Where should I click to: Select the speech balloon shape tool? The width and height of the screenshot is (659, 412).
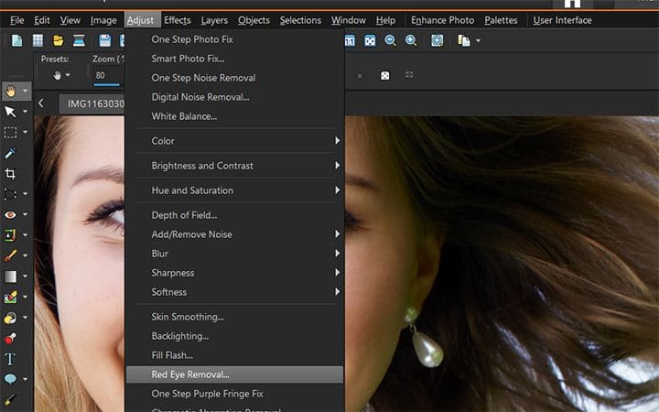click(x=10, y=379)
